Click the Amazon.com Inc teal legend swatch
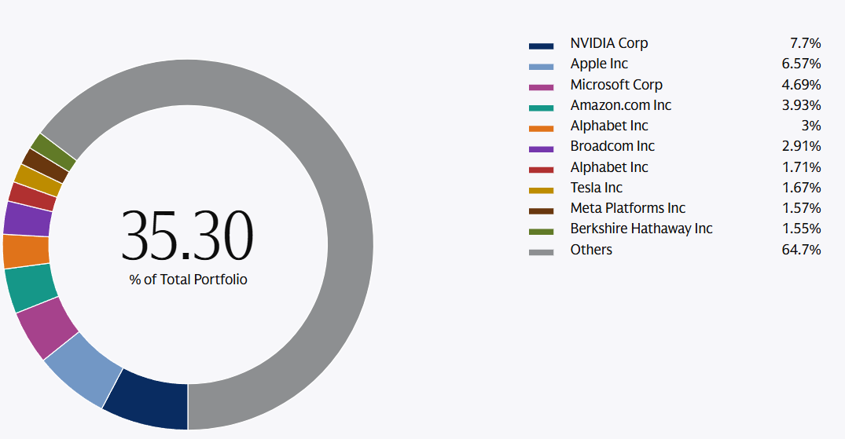This screenshot has height=439, width=845. (541, 108)
